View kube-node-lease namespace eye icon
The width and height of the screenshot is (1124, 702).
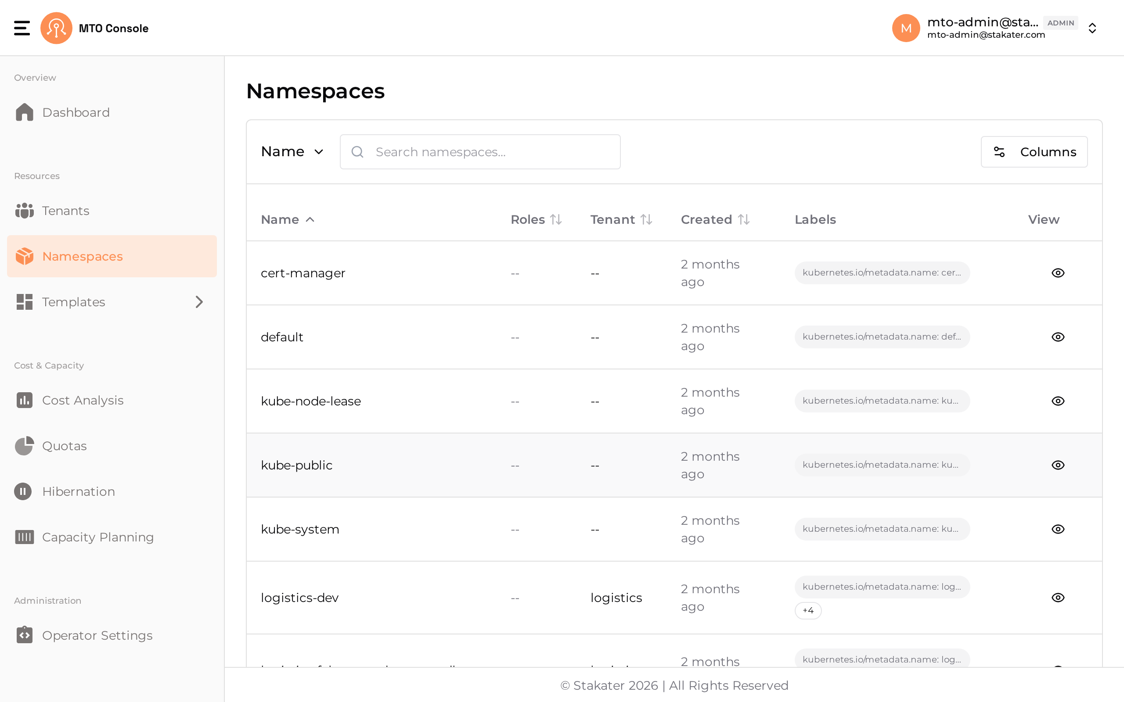click(1058, 401)
